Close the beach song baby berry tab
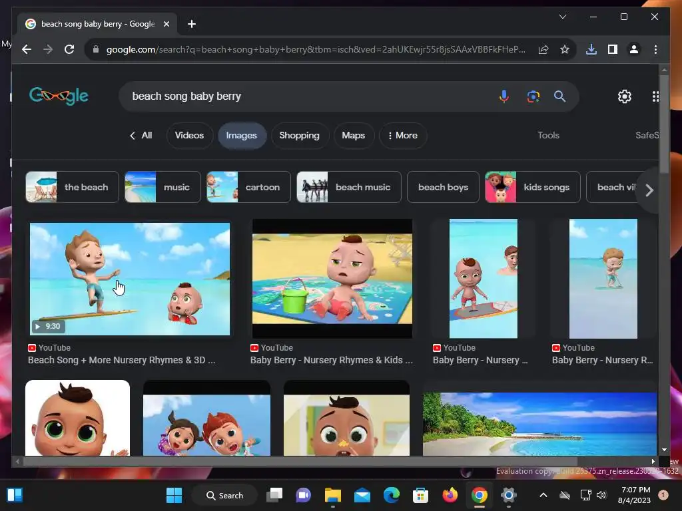Screen dimensions: 682x511 point(166,24)
